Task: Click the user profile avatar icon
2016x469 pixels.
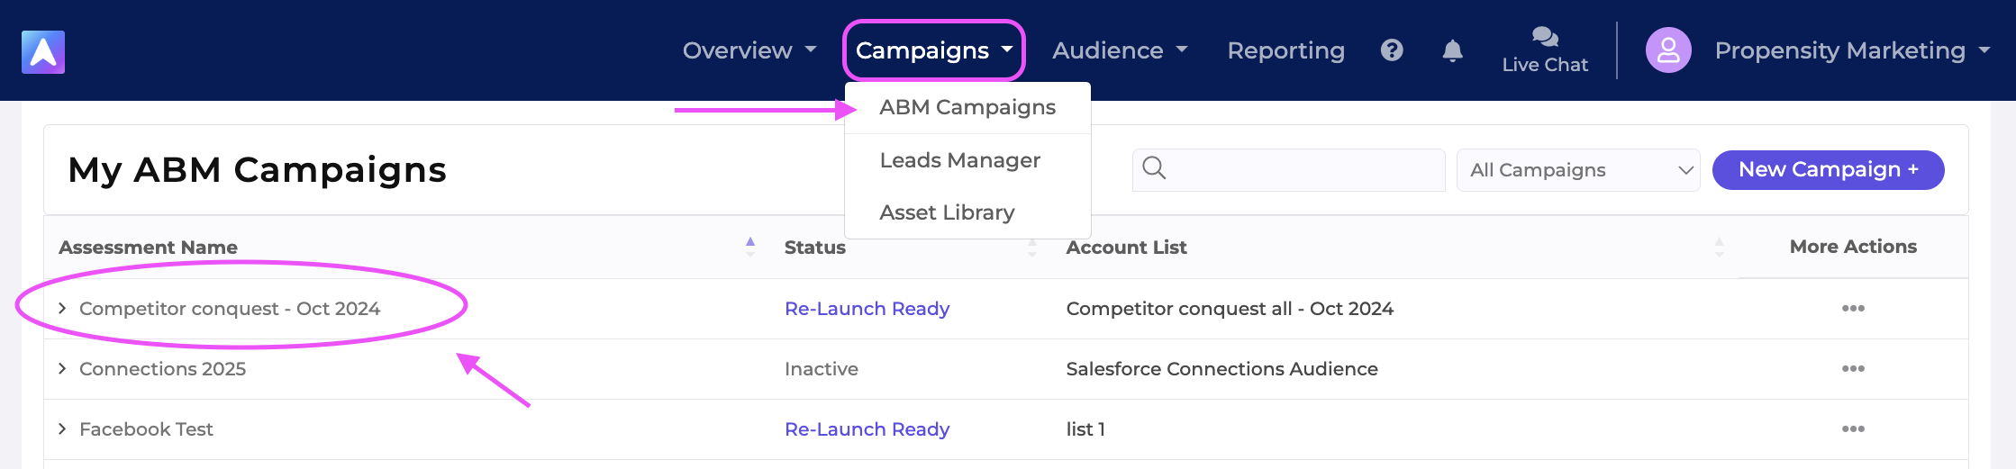Action: (x=1668, y=50)
